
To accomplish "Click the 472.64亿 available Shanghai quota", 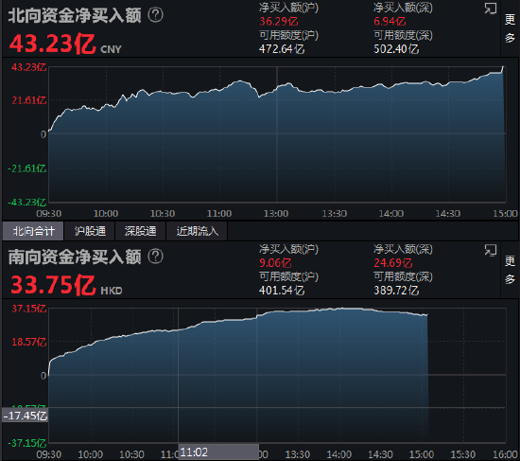I will [x=282, y=49].
